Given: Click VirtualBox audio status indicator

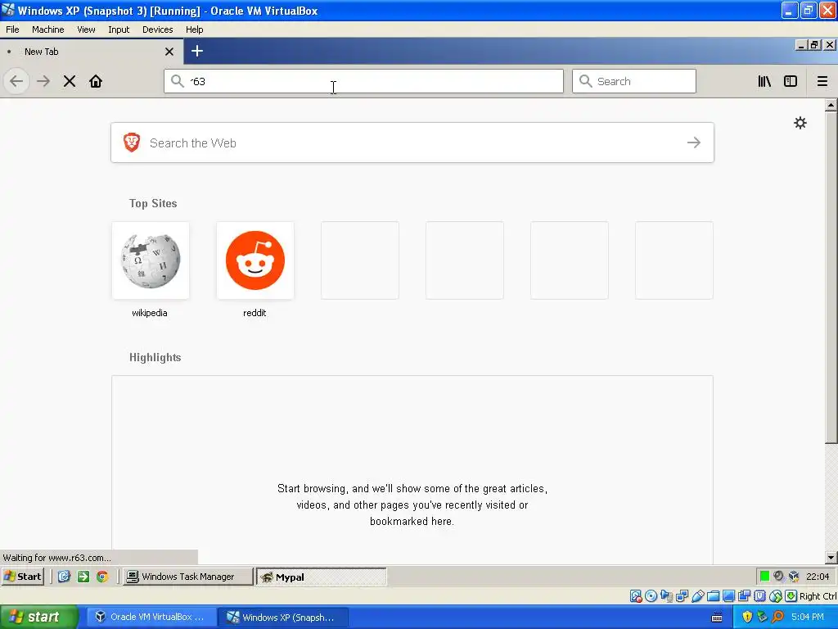Looking at the screenshot, I should pyautogui.click(x=666, y=596).
